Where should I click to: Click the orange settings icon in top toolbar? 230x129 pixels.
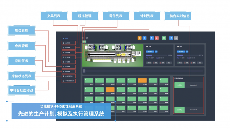(x=140, y=38)
